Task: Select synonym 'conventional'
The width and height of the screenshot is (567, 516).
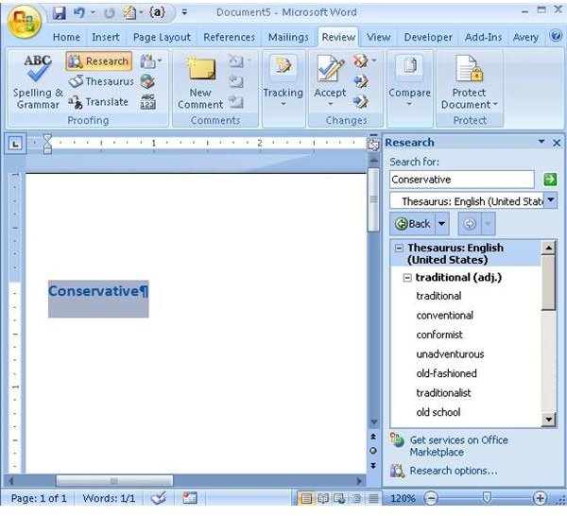Action: [444, 316]
